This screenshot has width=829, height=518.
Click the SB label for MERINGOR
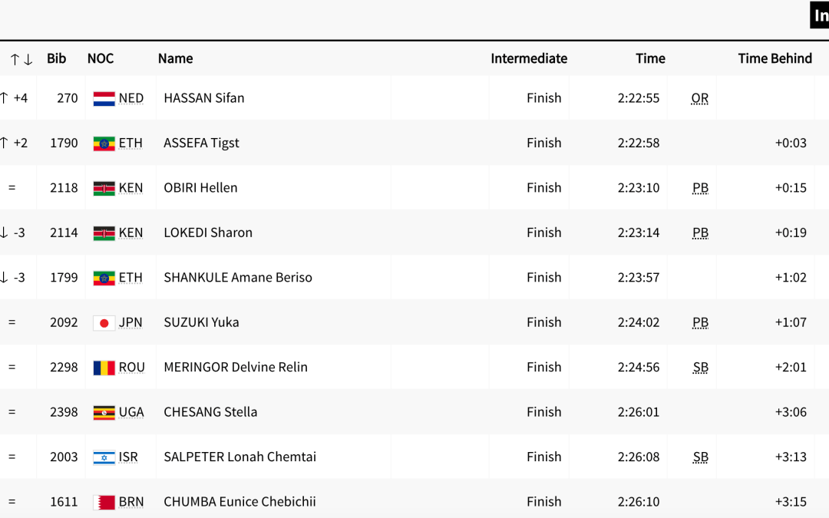point(700,368)
